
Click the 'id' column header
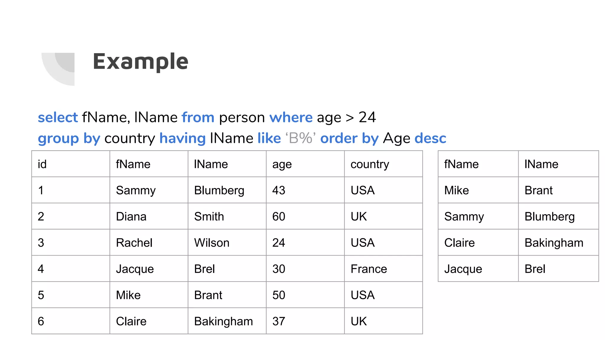point(42,164)
